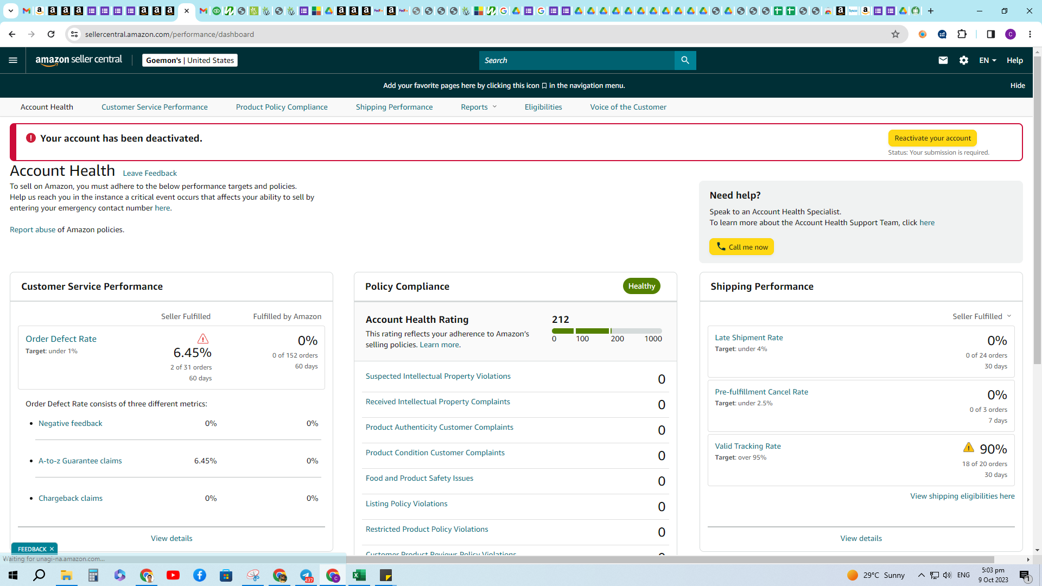1042x586 pixels.
Task: Click the red deactivated alert icon
Action: click(31, 138)
